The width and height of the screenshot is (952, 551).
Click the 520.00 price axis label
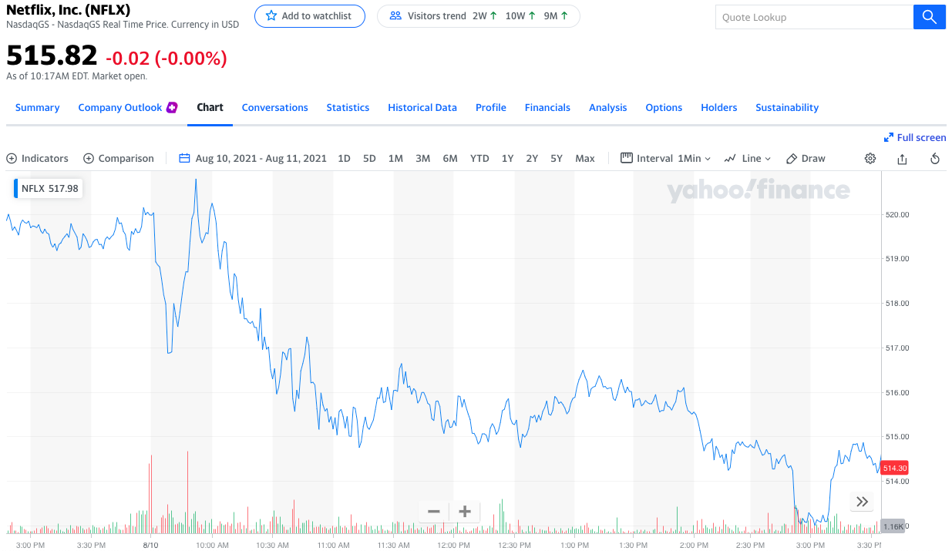896,214
